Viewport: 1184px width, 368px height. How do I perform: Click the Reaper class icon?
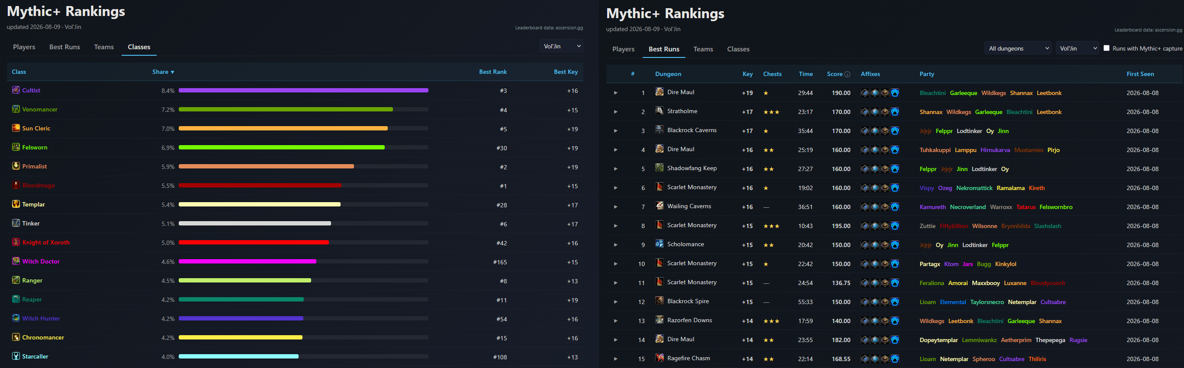(16, 299)
